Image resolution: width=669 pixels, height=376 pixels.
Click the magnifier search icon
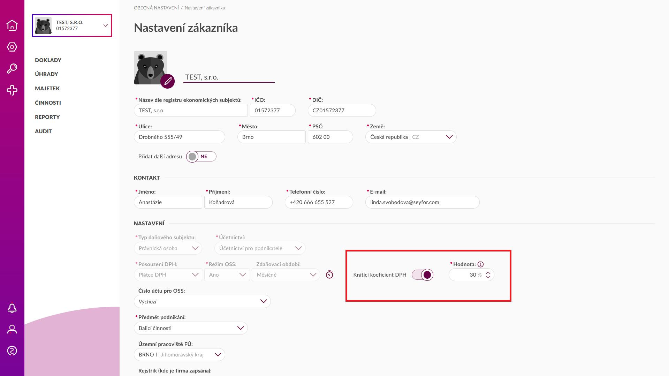click(x=12, y=68)
